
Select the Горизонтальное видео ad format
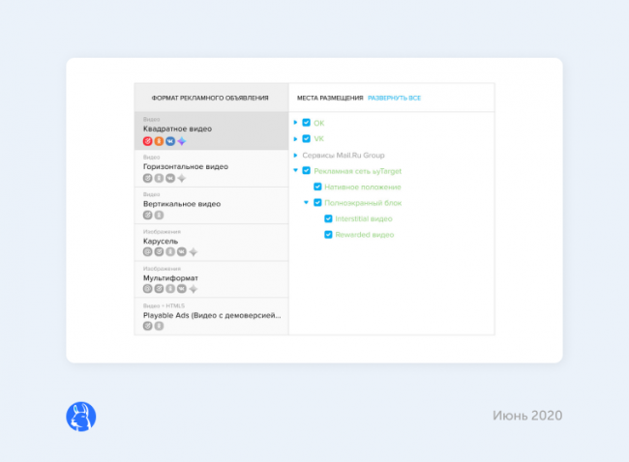211,166
